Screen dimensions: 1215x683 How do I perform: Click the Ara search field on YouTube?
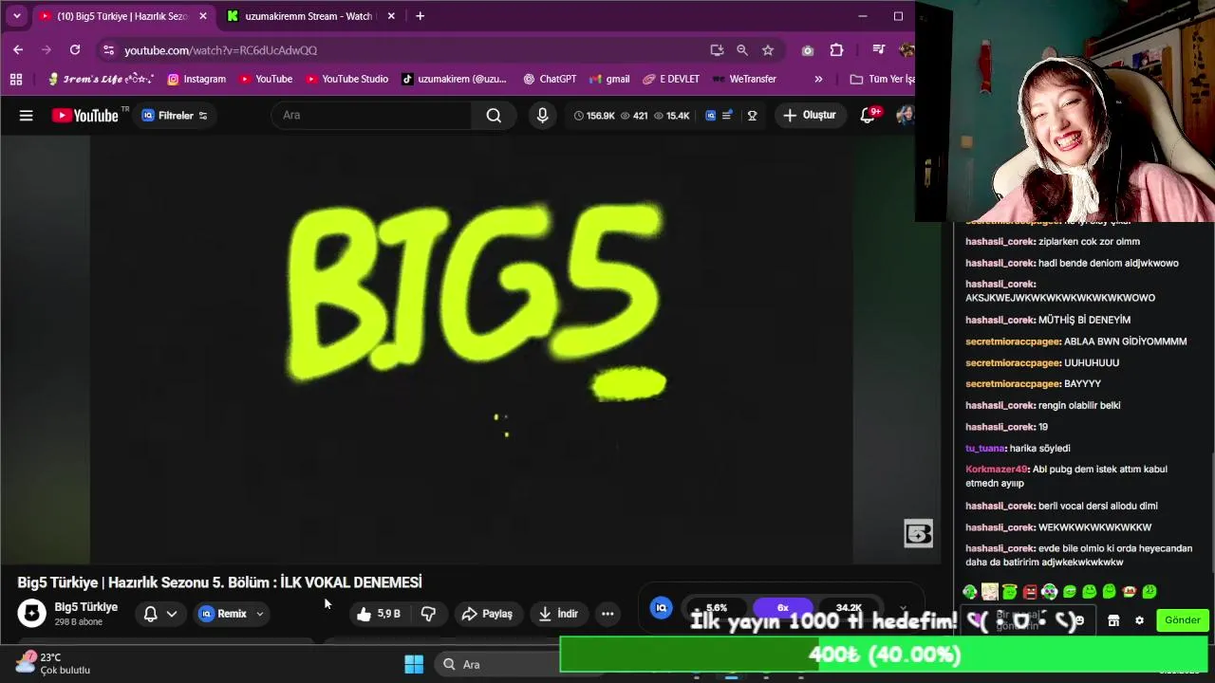tap(371, 116)
